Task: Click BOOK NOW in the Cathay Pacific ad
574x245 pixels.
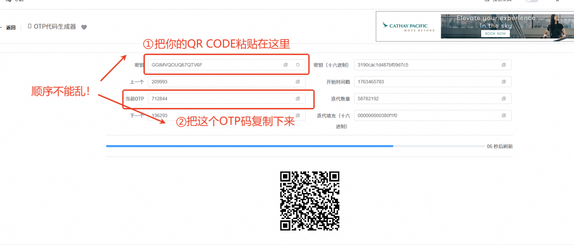Action: [495, 34]
